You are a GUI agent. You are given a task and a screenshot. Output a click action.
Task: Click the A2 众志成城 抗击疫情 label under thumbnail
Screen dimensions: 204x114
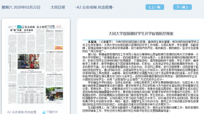pos(22,112)
